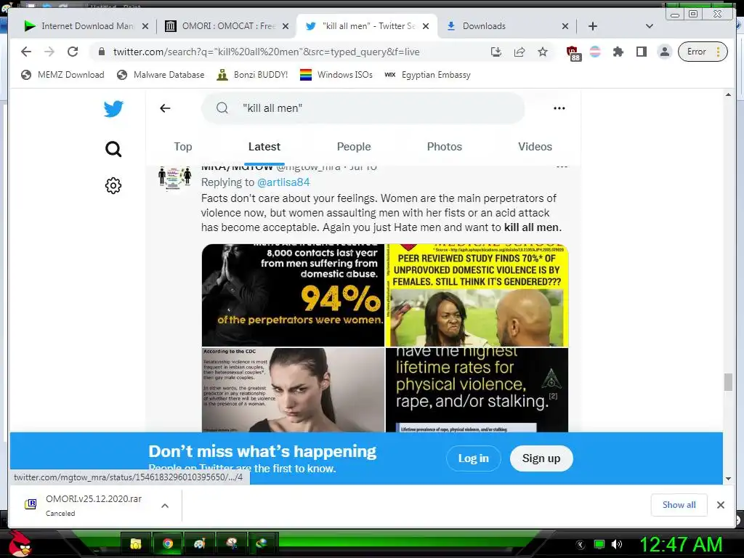This screenshot has width=744, height=558.
Task: Open the install app icon in address bar
Action: coord(496,52)
